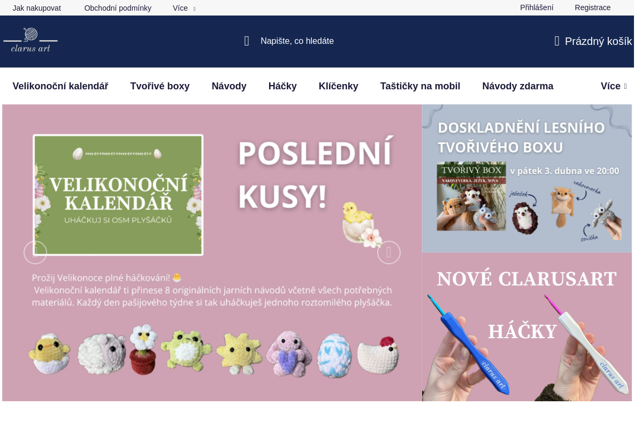The height and width of the screenshot is (428, 642).
Task: Go to Háčky category
Action: [282, 86]
